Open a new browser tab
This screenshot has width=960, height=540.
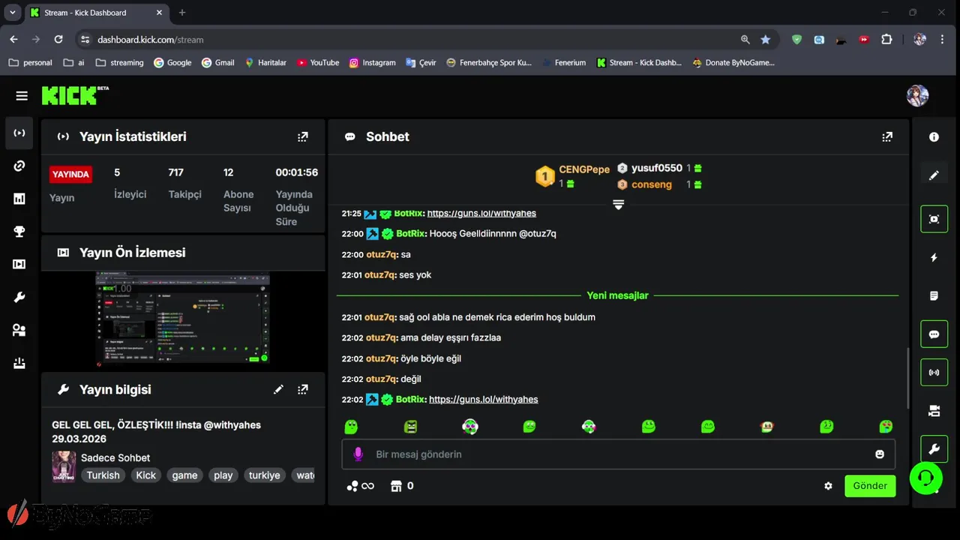tap(182, 13)
